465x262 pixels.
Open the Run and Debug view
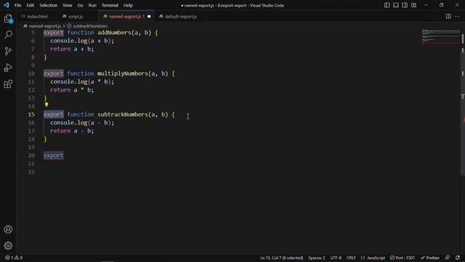[x=8, y=68]
